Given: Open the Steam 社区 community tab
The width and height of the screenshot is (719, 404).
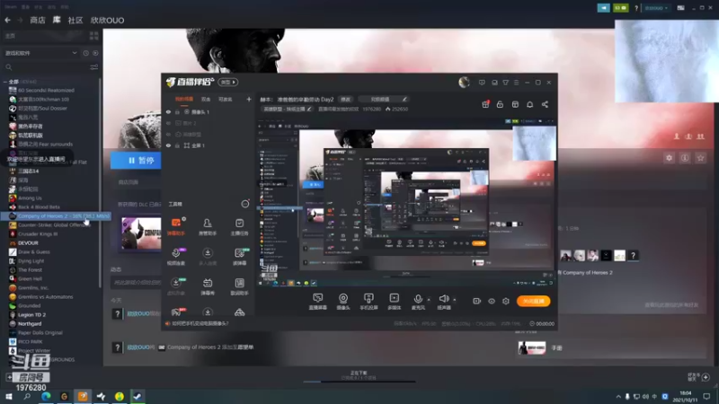Looking at the screenshot, I should [x=75, y=20].
